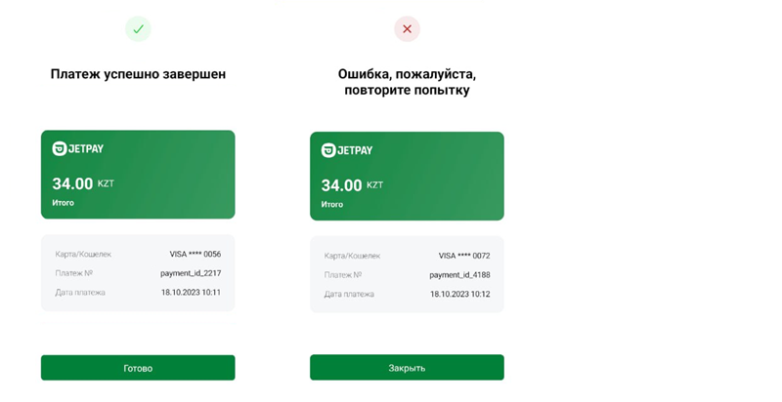This screenshot has height=402, width=782.
Task: Click the date 18.10.2023 10:12
Action: (x=459, y=294)
